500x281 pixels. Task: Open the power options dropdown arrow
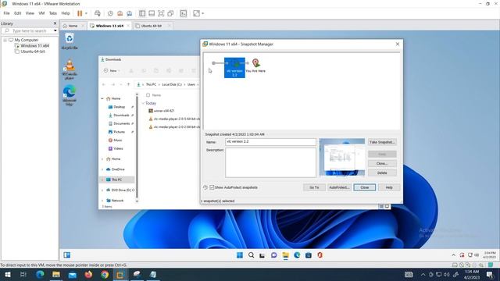point(86,13)
